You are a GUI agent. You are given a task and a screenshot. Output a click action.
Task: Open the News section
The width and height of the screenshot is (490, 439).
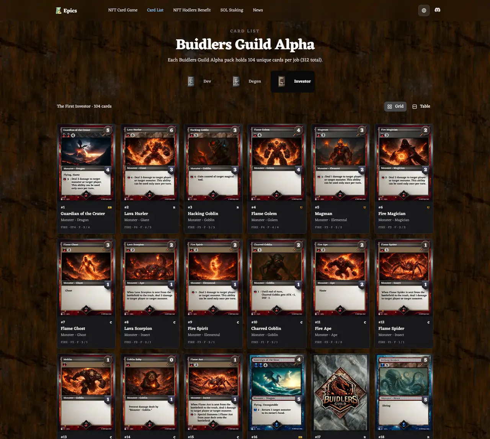[x=258, y=10]
